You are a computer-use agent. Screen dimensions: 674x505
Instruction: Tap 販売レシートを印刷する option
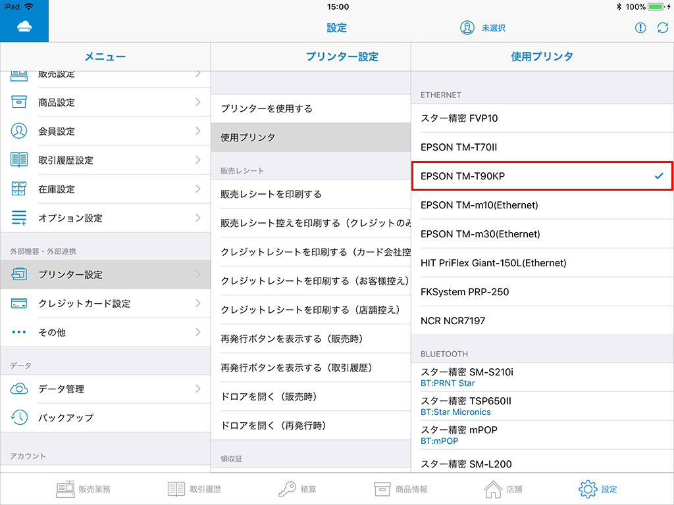tap(311, 194)
